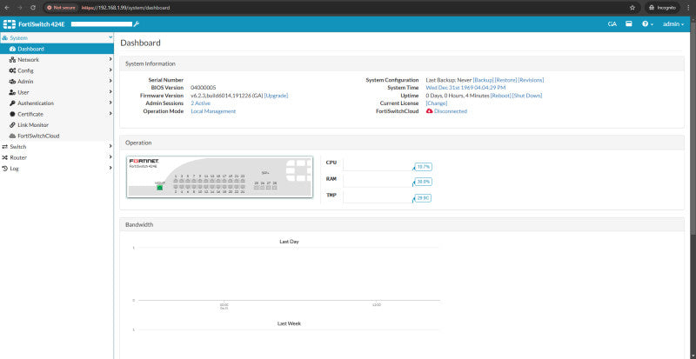696x359 pixels.
Task: Expand the Log menu arrow
Action: click(x=110, y=168)
